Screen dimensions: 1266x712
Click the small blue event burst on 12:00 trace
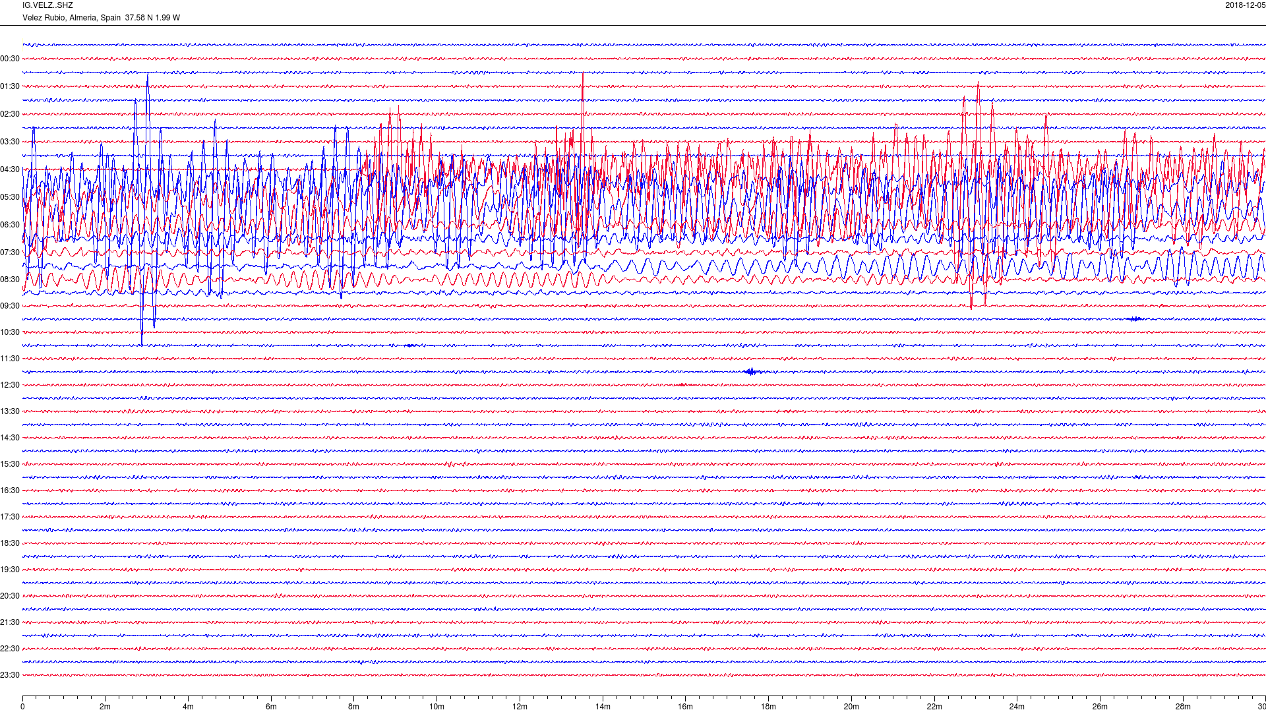(x=752, y=372)
